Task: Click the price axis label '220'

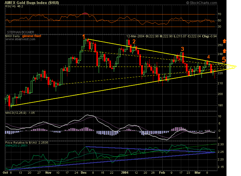Action: tap(220, 73)
